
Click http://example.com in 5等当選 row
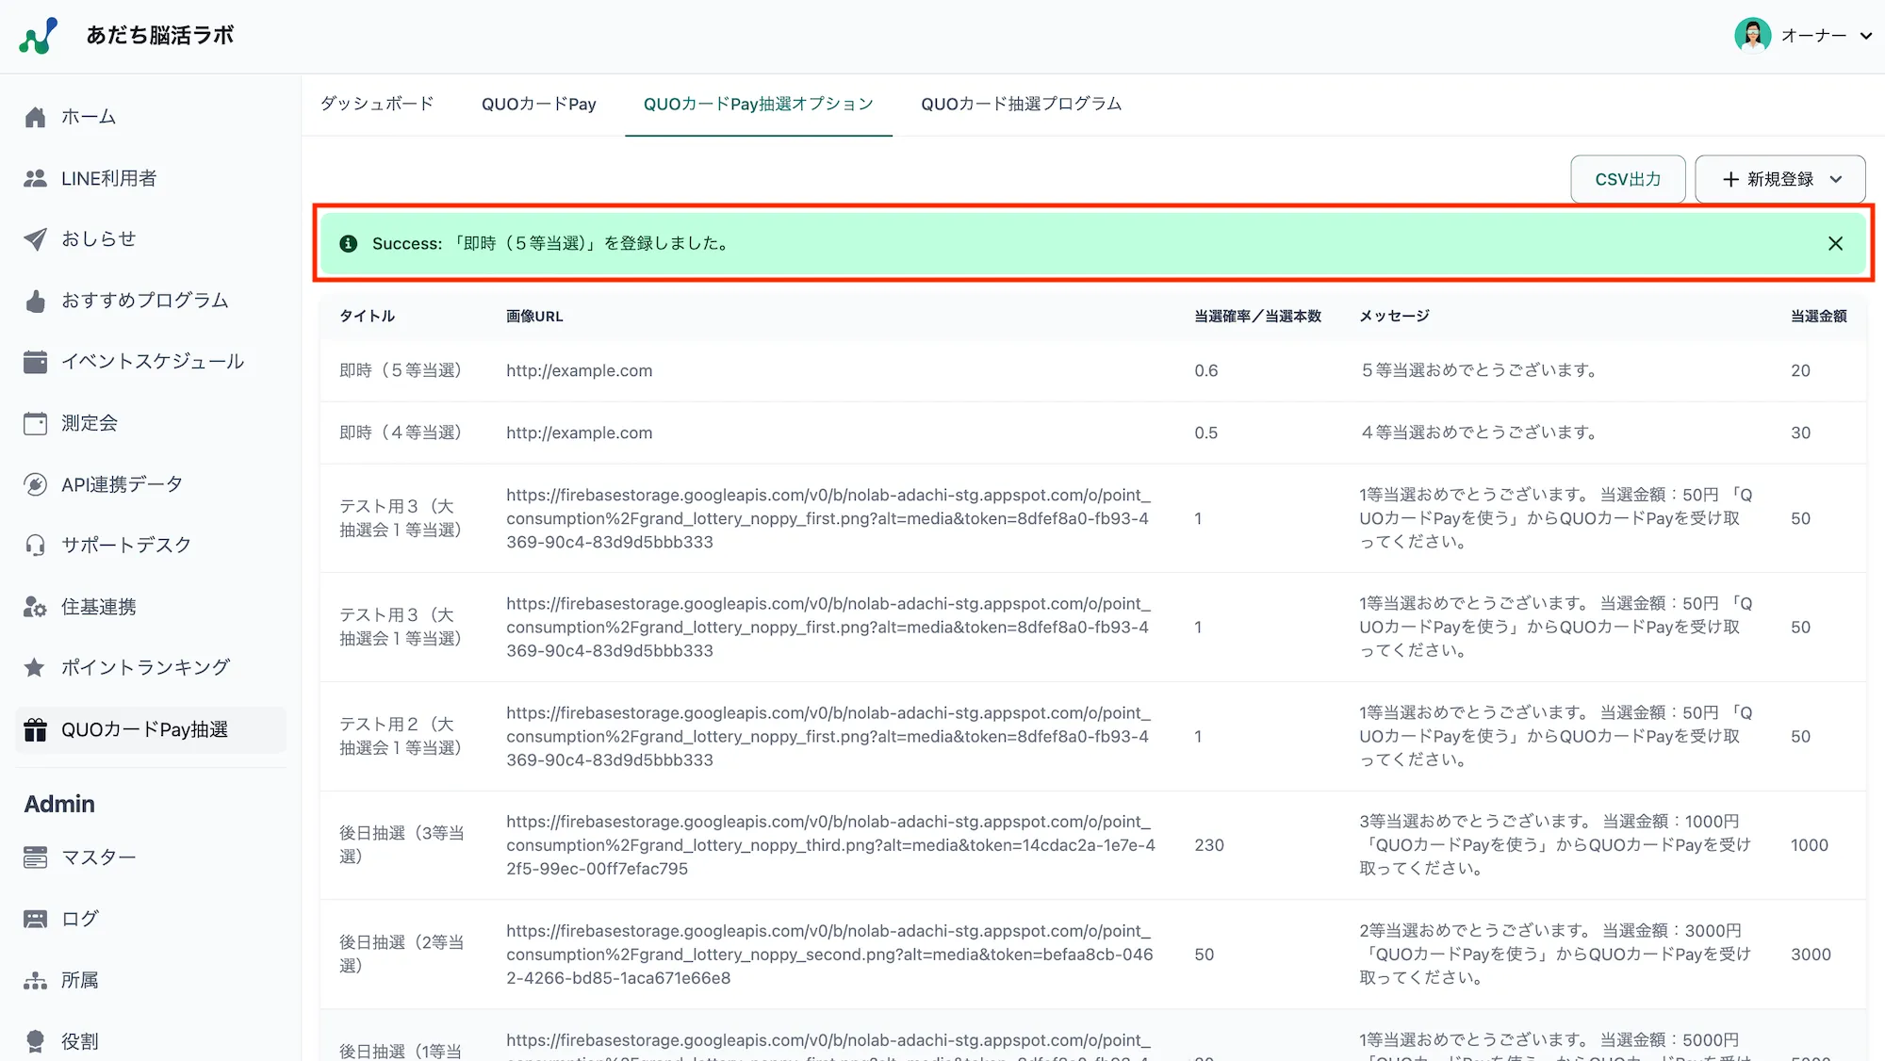click(x=579, y=370)
